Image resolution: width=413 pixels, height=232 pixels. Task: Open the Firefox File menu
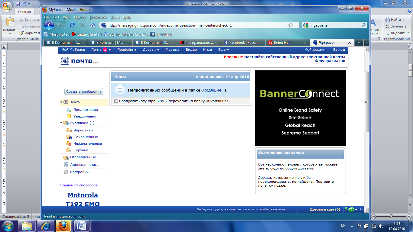pyautogui.click(x=47, y=17)
